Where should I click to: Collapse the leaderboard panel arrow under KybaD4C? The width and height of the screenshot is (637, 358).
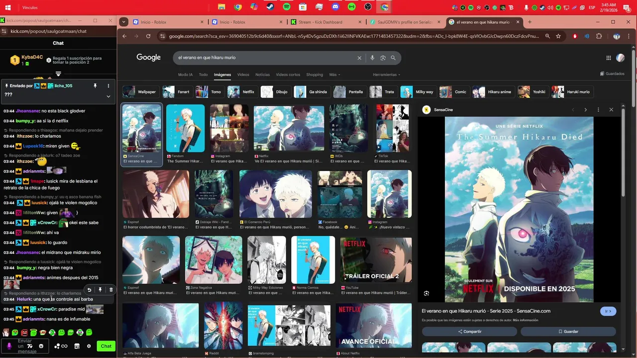(58, 74)
